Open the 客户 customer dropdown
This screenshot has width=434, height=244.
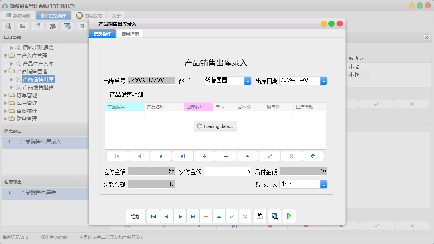click(248, 81)
